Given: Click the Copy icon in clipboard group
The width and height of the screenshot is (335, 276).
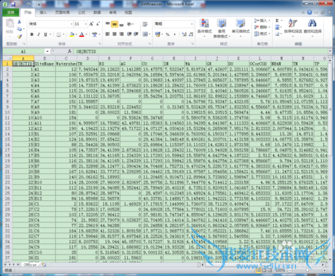Looking at the screenshot, I should click(x=19, y=29).
